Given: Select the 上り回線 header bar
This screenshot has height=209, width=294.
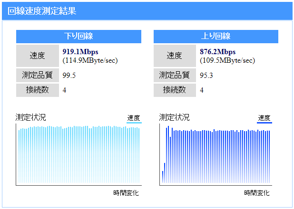Looking at the screenshot, I should pyautogui.click(x=216, y=36).
